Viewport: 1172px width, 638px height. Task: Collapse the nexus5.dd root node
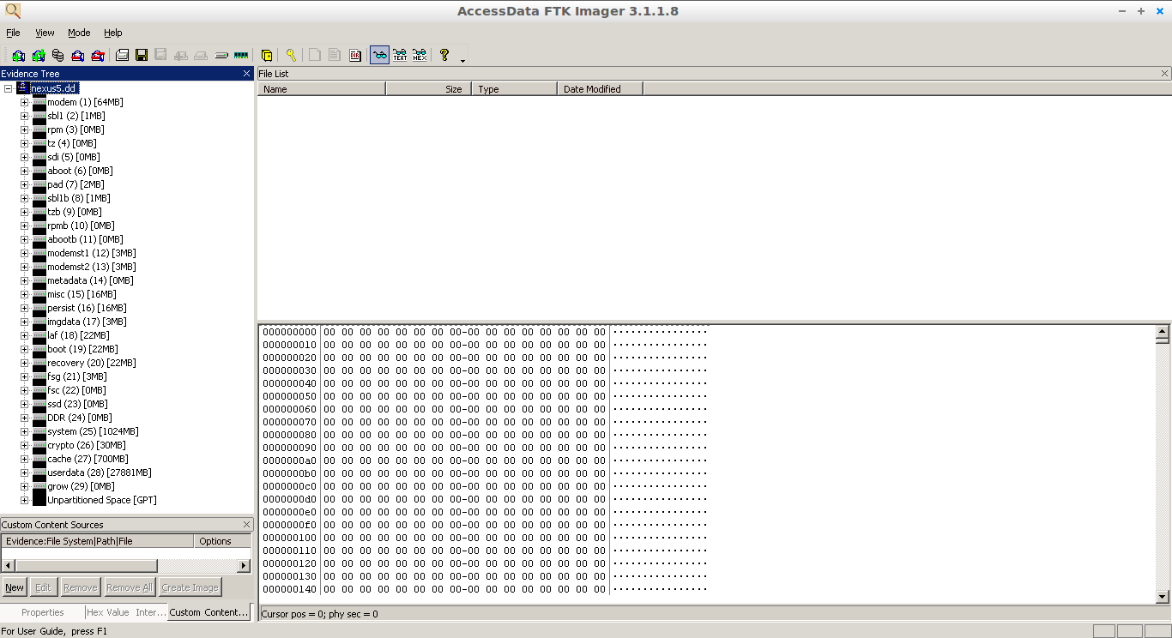click(x=8, y=88)
